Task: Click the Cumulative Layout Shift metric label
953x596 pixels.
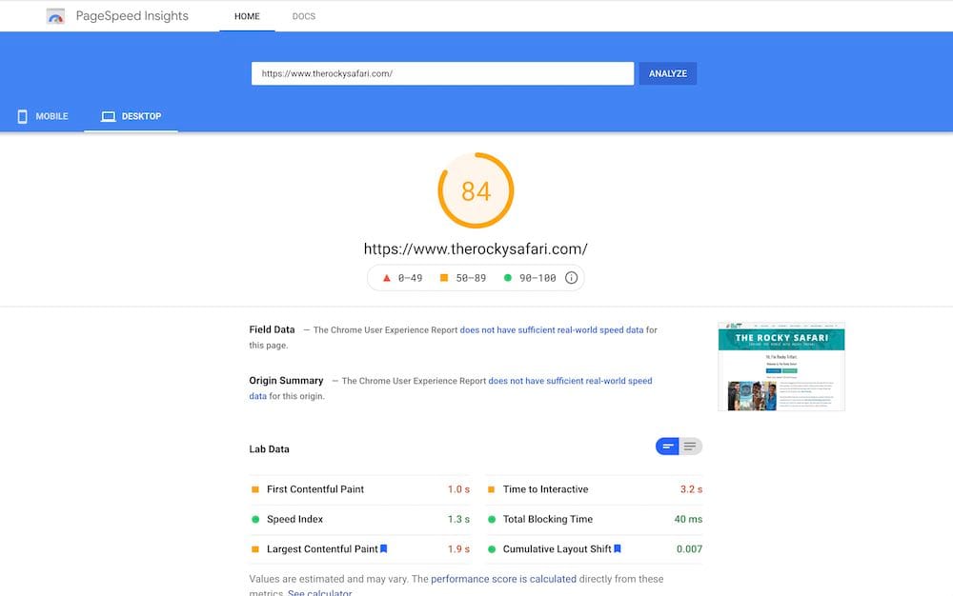Action: pos(557,548)
